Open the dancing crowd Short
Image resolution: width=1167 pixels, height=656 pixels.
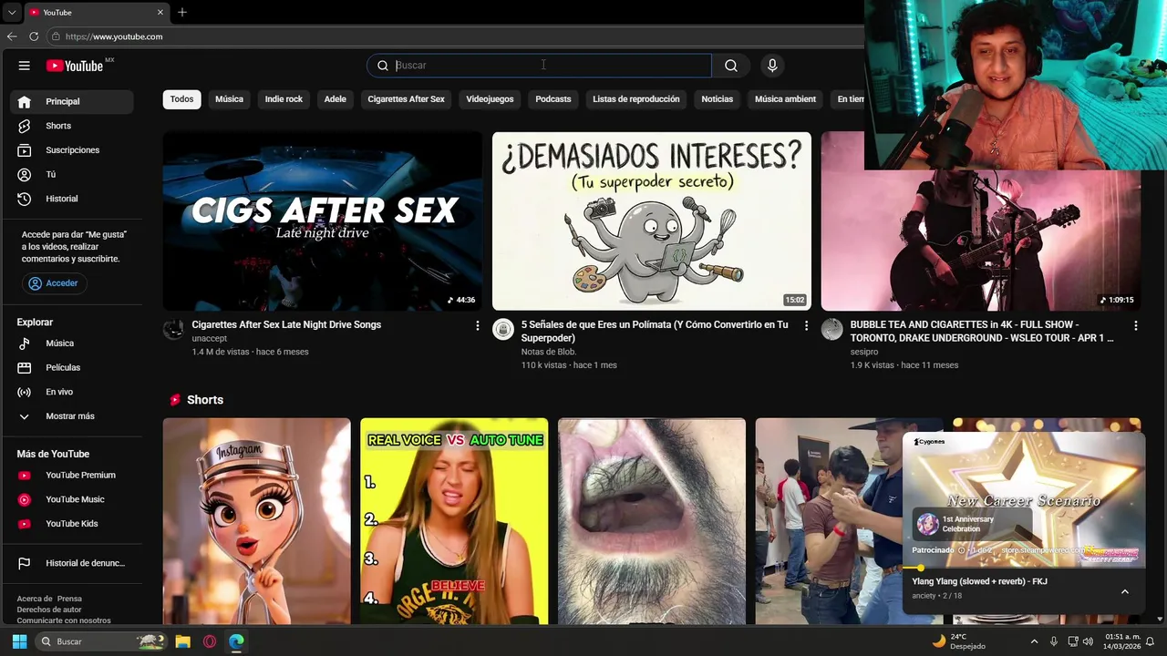click(x=829, y=521)
